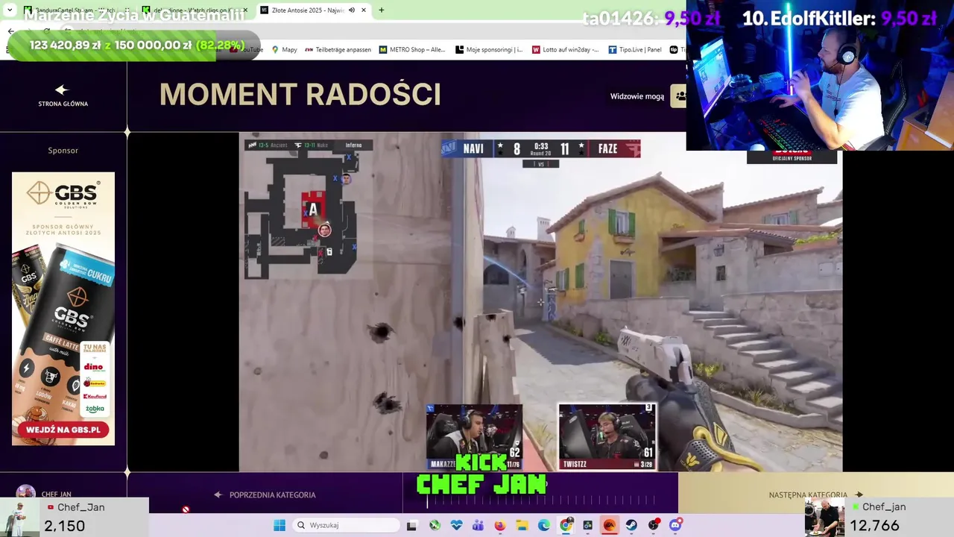The width and height of the screenshot is (954, 537).
Task: Open Microsoft Teams taskbar icon
Action: click(478, 525)
